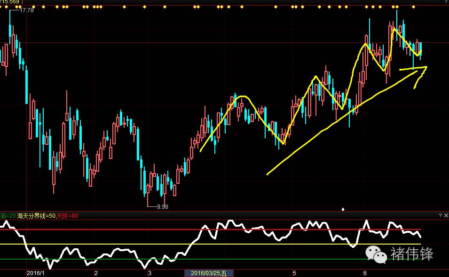The height and width of the screenshot is (277, 449).
Task: Click the month 2 label on date axis
Action: (96, 273)
